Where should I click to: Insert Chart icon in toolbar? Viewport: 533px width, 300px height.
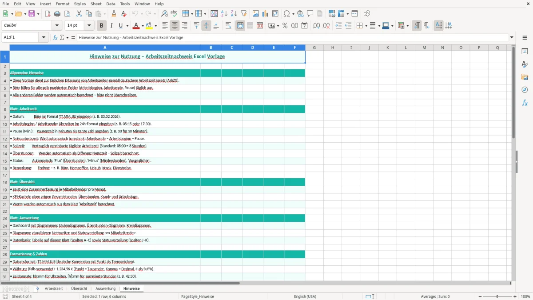point(266,14)
